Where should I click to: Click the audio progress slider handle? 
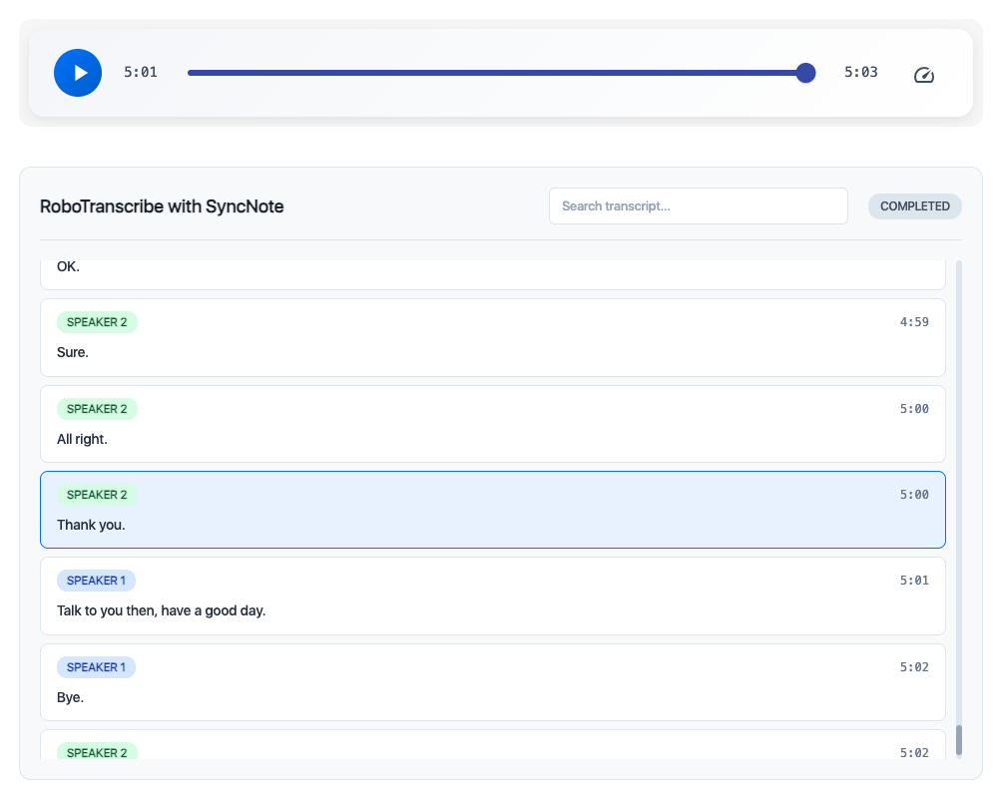point(805,73)
